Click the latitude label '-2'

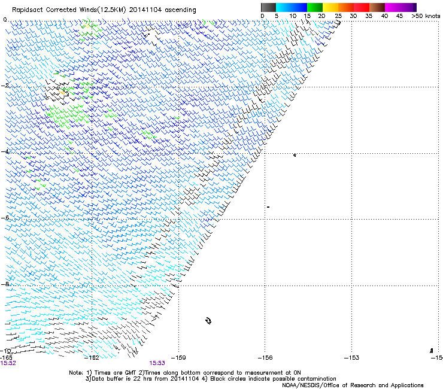coord(5,86)
